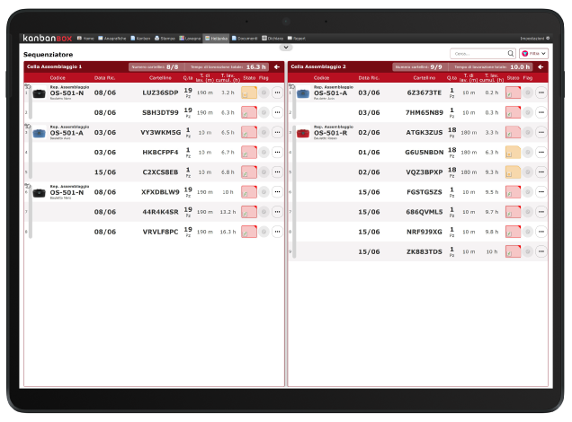Click the kanbanBOX logo
The image size is (572, 422).
(x=48, y=38)
